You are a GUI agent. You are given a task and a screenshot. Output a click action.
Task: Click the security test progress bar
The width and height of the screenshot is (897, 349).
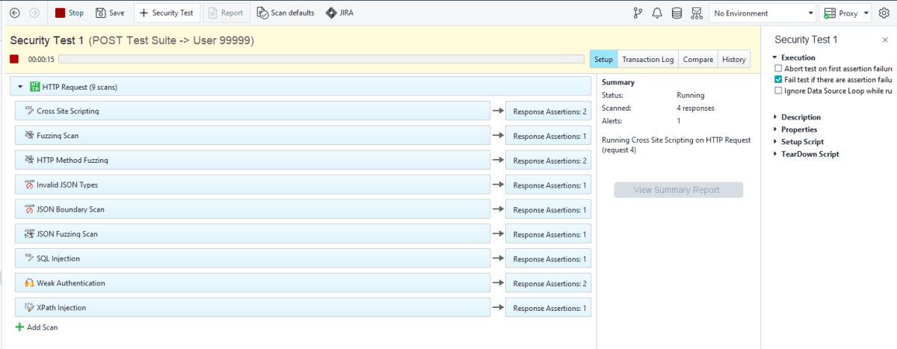(321, 59)
